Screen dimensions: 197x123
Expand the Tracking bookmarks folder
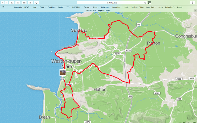tap(52, 7)
